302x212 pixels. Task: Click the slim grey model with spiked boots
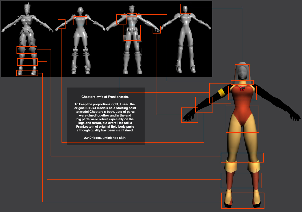186,39
